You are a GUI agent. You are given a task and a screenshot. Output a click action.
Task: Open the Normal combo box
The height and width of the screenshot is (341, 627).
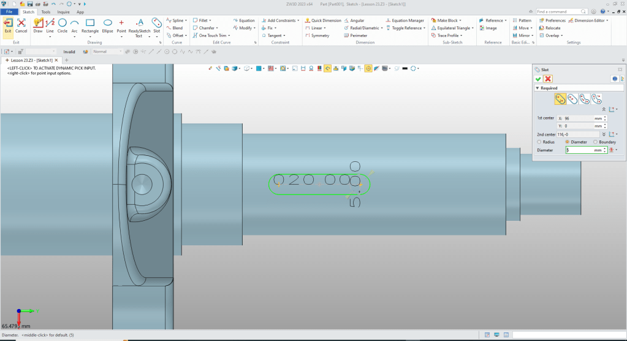107,52
